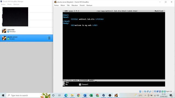175x98 pixels.
Task: Open the weather widget showing 23°C
Action: [139, 95]
